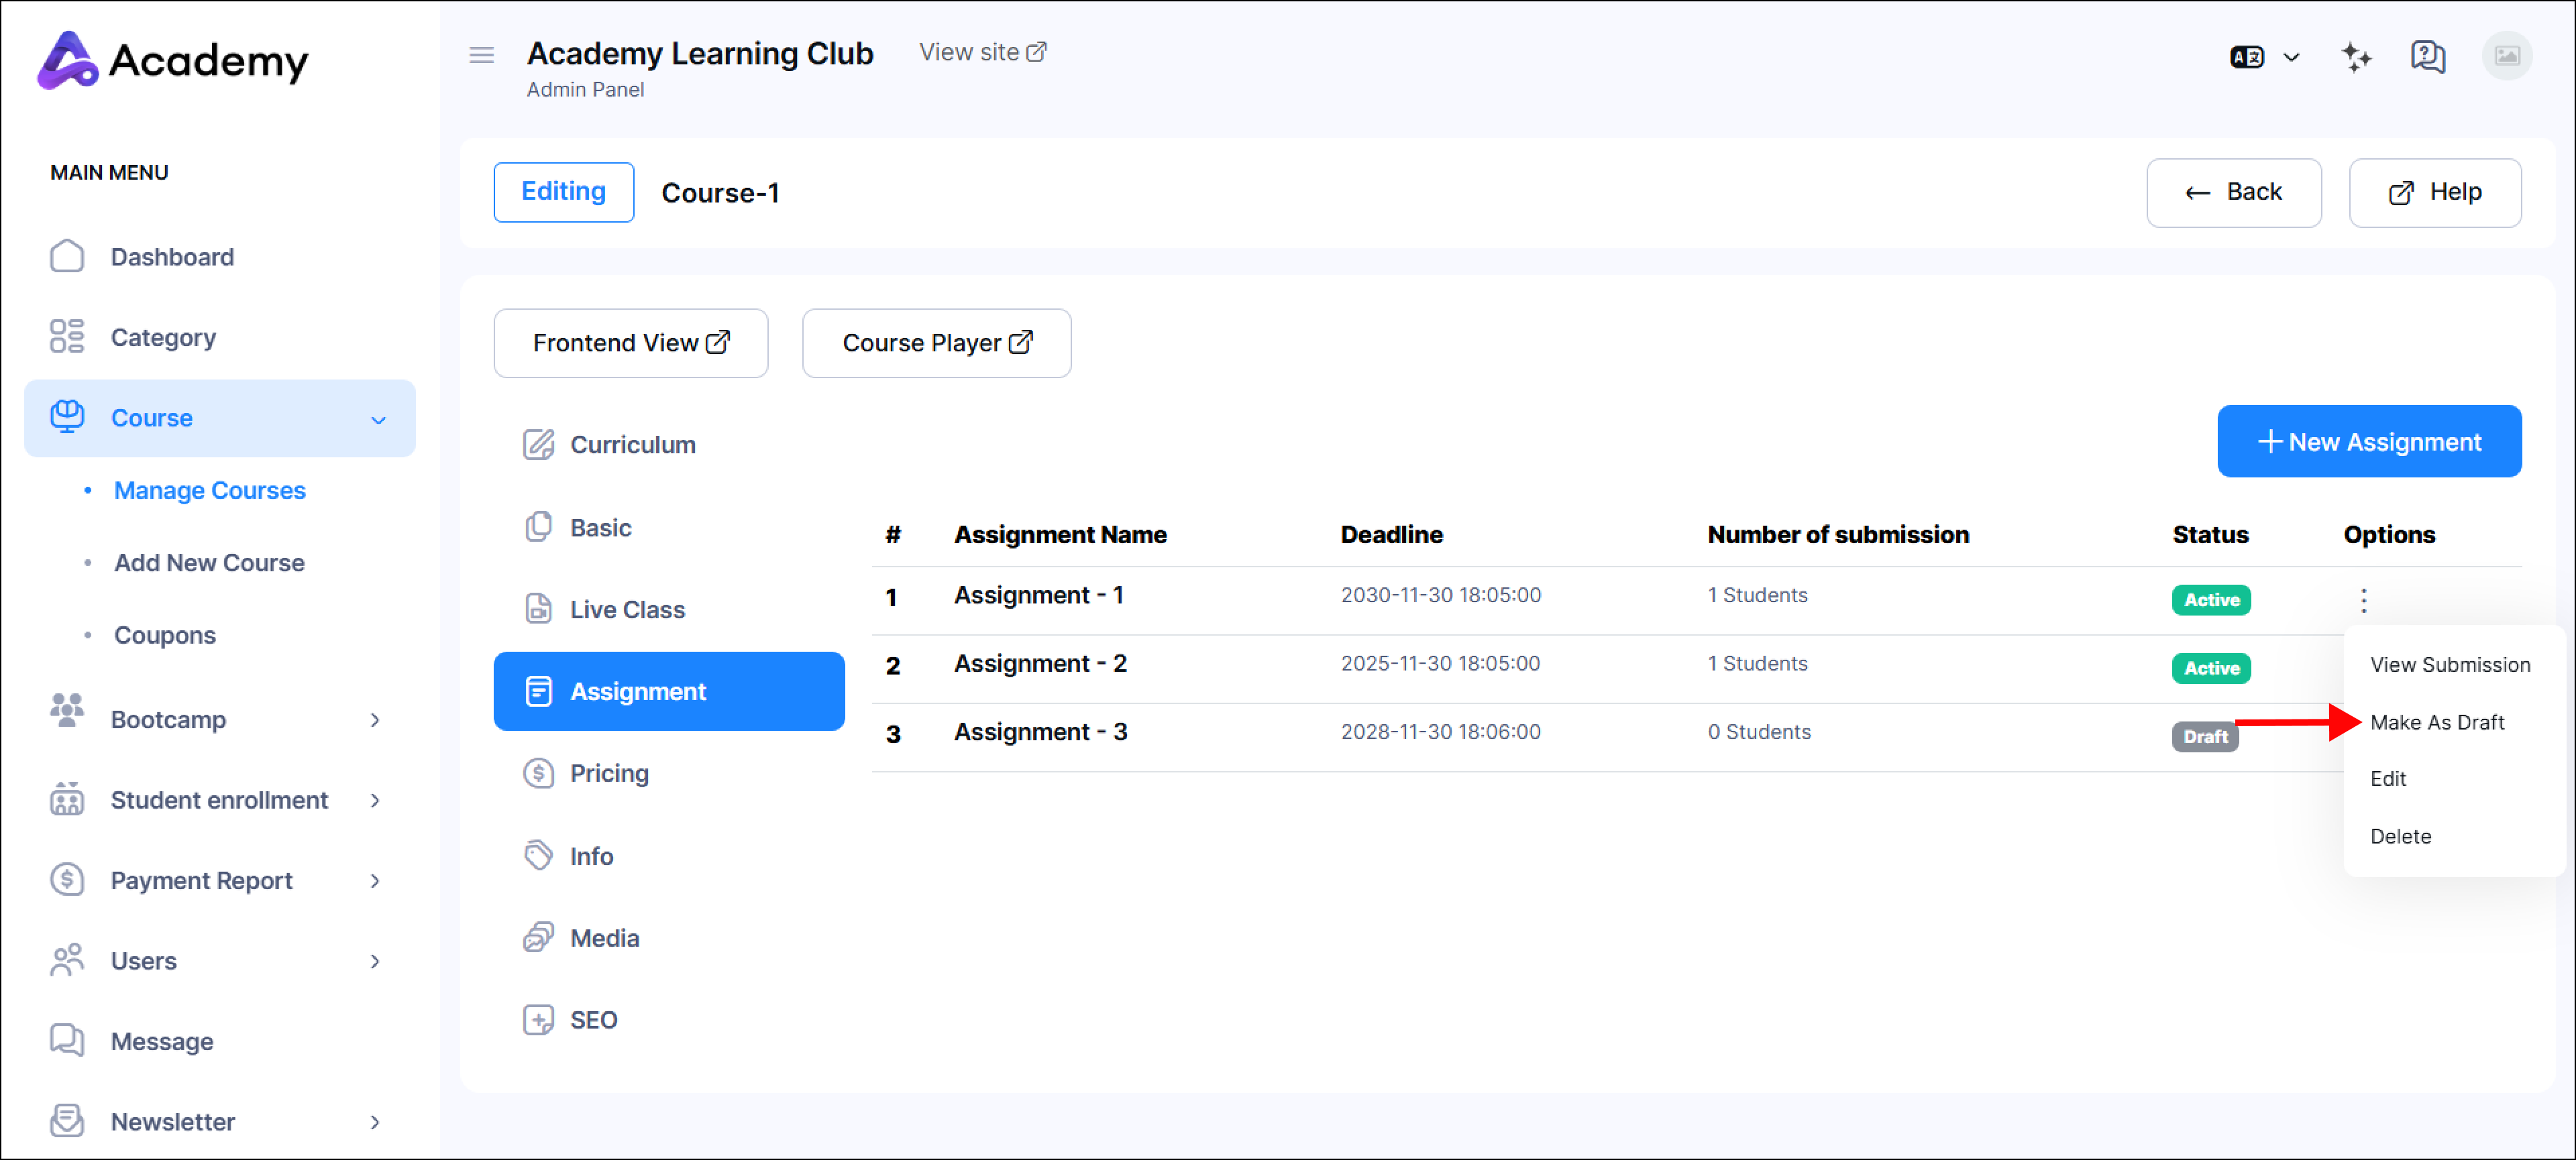Click the hamburger menu toggle icon

(x=481, y=55)
